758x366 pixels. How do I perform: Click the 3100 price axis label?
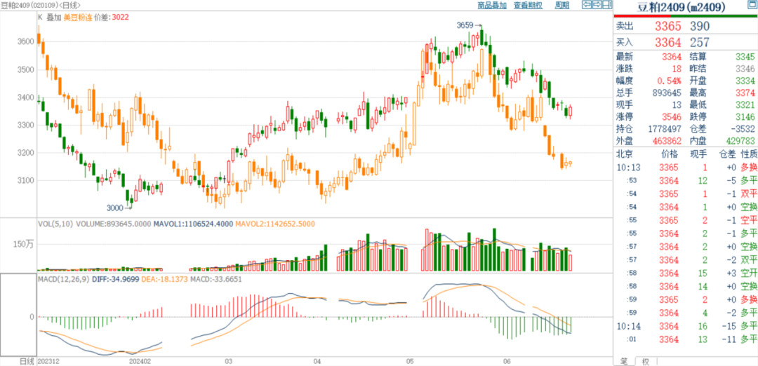point(25,181)
